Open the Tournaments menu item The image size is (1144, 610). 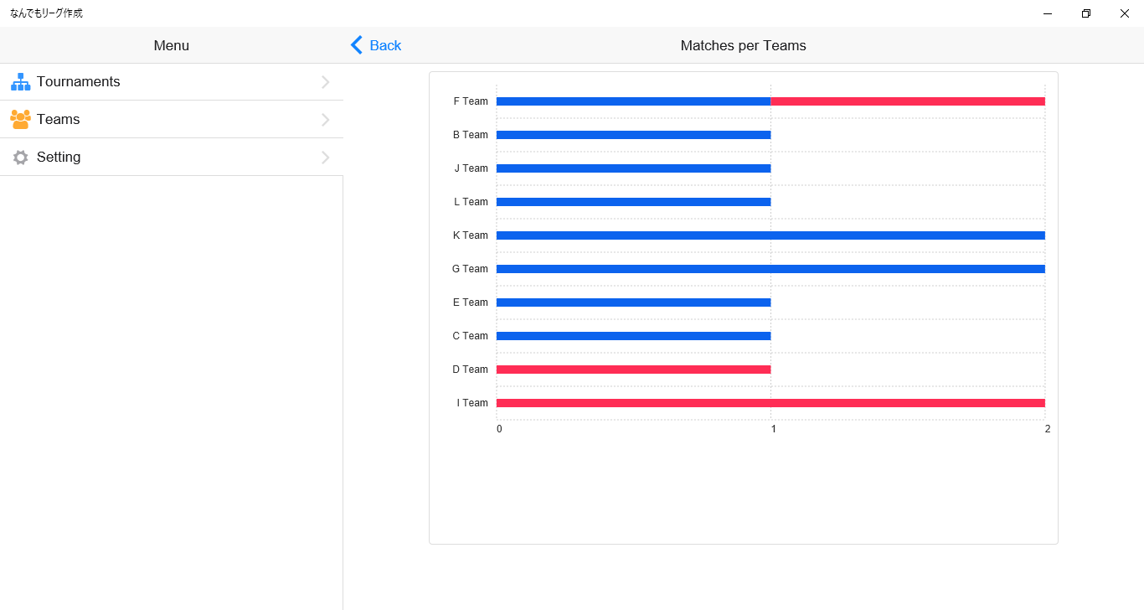pos(79,82)
